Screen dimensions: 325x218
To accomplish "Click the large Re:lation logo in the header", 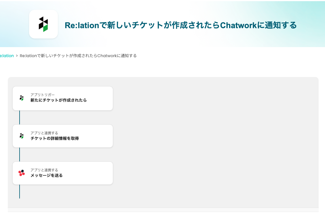I will pos(43,24).
